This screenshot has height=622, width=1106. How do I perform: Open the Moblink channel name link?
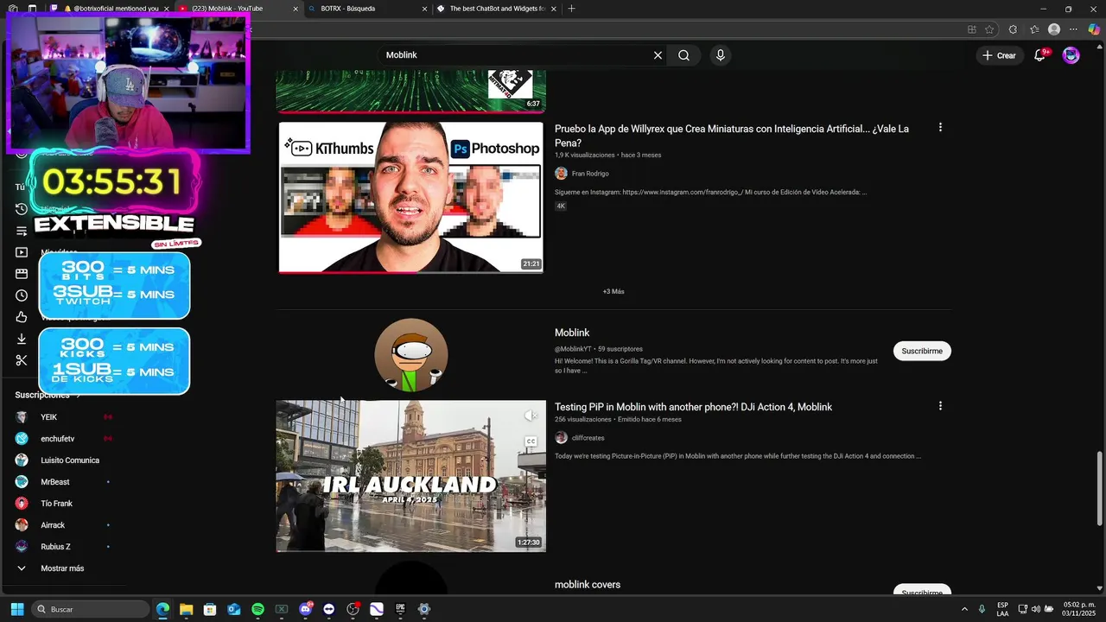[572, 333]
